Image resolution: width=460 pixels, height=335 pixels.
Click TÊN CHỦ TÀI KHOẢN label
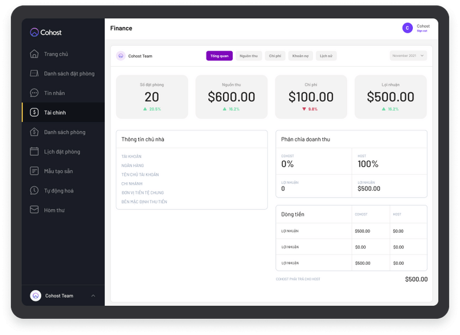(140, 175)
